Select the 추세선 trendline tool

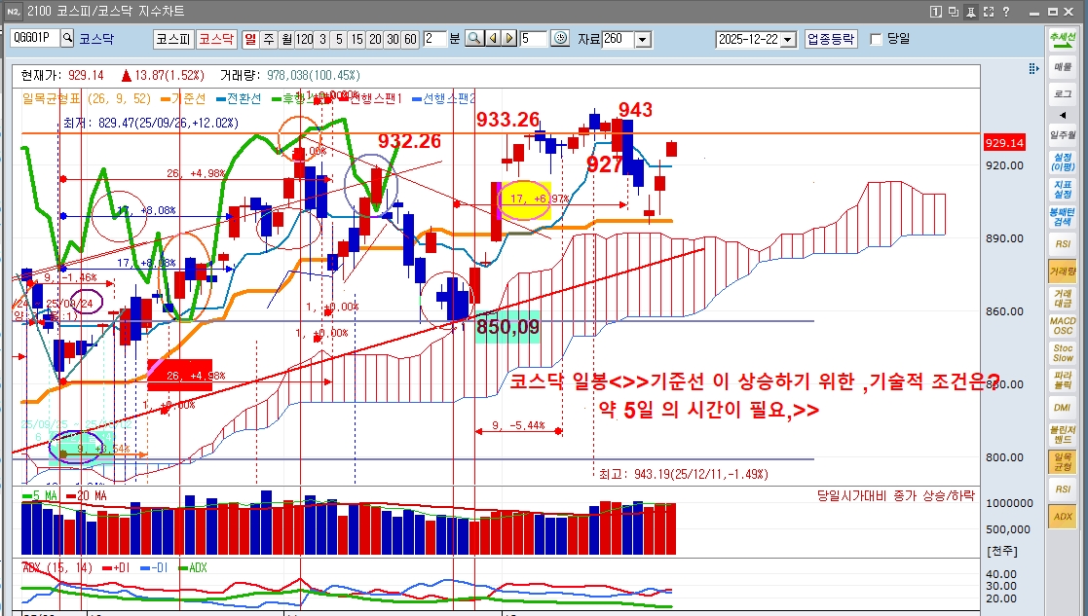pyautogui.click(x=1063, y=40)
